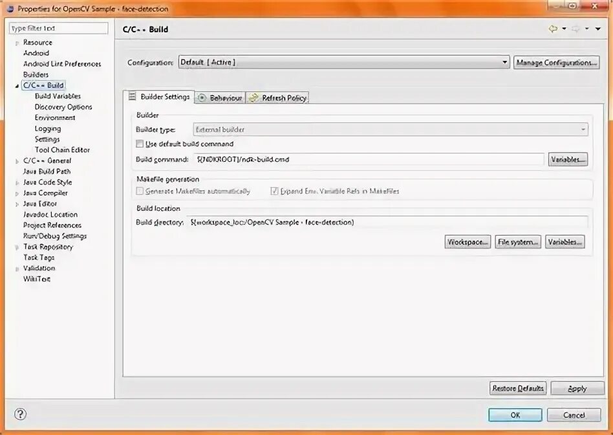Click Restore Defaults button

518,388
